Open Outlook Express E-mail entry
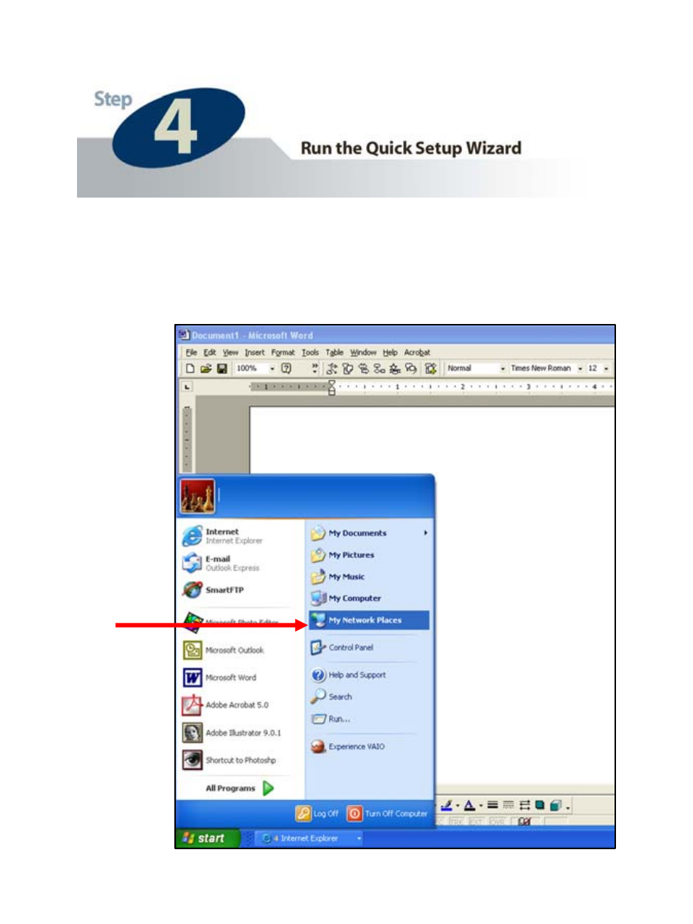This screenshot has height=924, width=693. click(x=221, y=563)
